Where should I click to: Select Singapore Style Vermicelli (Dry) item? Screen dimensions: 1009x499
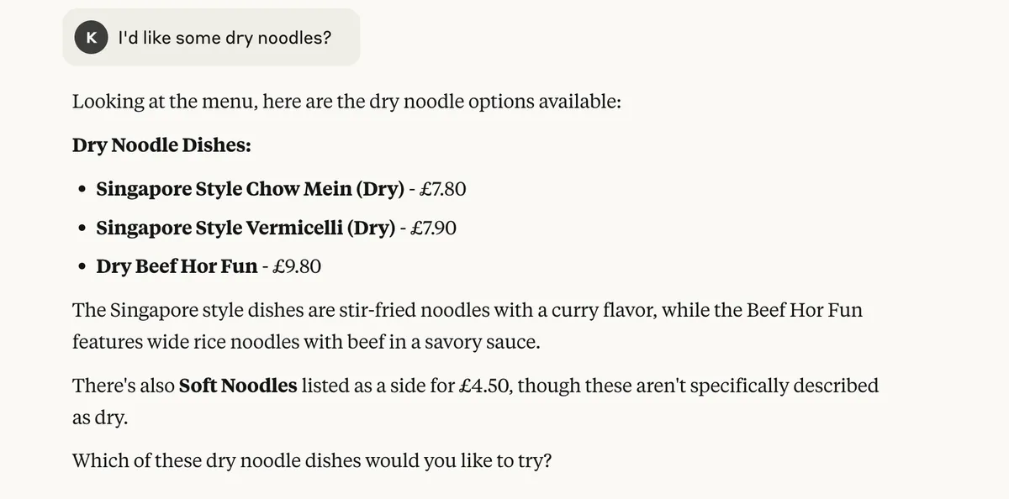pyautogui.click(x=246, y=228)
